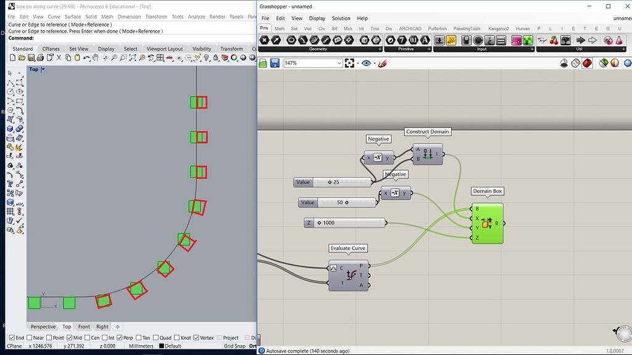The width and height of the screenshot is (632, 355).
Task: Click the Grasshopper preview eye icon
Action: click(x=367, y=63)
